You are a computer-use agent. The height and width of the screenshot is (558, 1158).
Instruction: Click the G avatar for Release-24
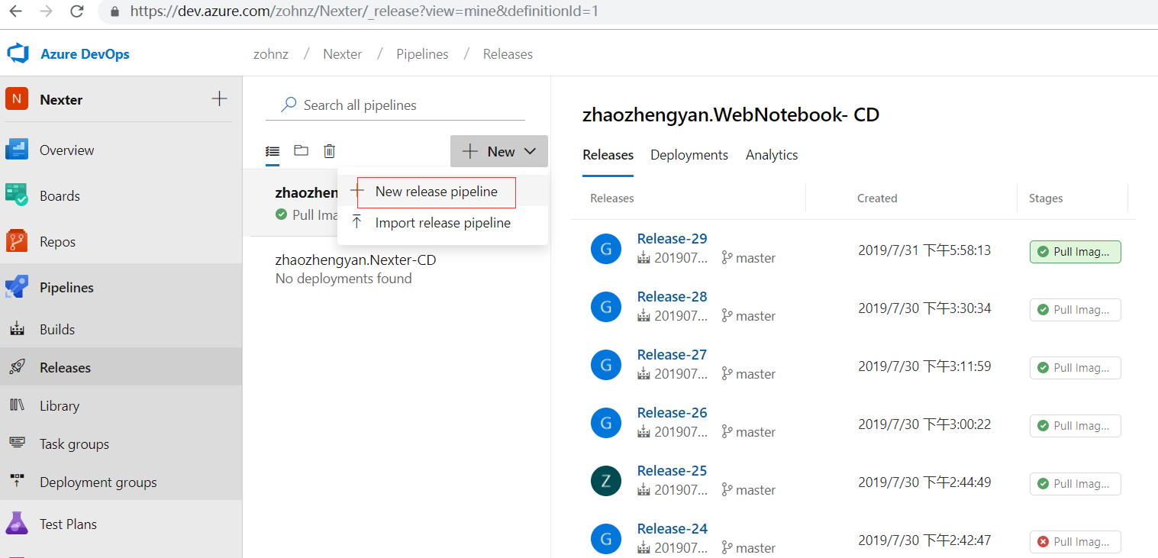coord(606,539)
